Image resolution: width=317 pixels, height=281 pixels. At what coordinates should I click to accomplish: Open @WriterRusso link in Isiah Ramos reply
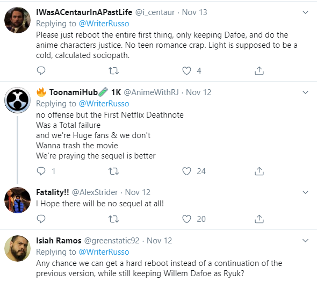[104, 252]
